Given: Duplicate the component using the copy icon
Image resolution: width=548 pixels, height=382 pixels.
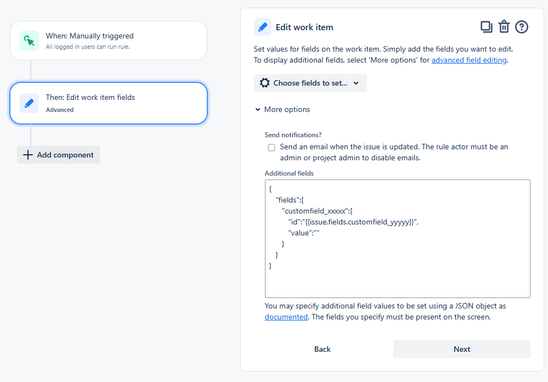Looking at the screenshot, I should (x=487, y=26).
